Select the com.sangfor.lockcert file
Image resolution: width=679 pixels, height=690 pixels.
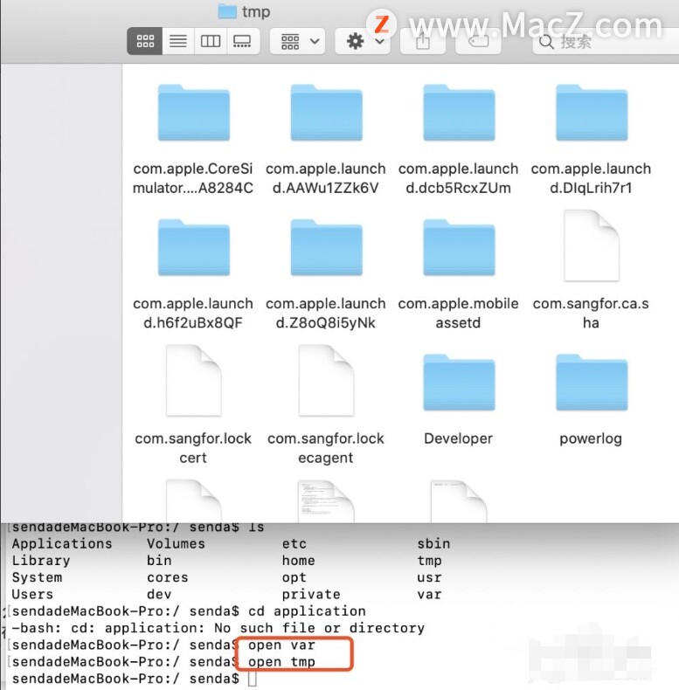(194, 381)
